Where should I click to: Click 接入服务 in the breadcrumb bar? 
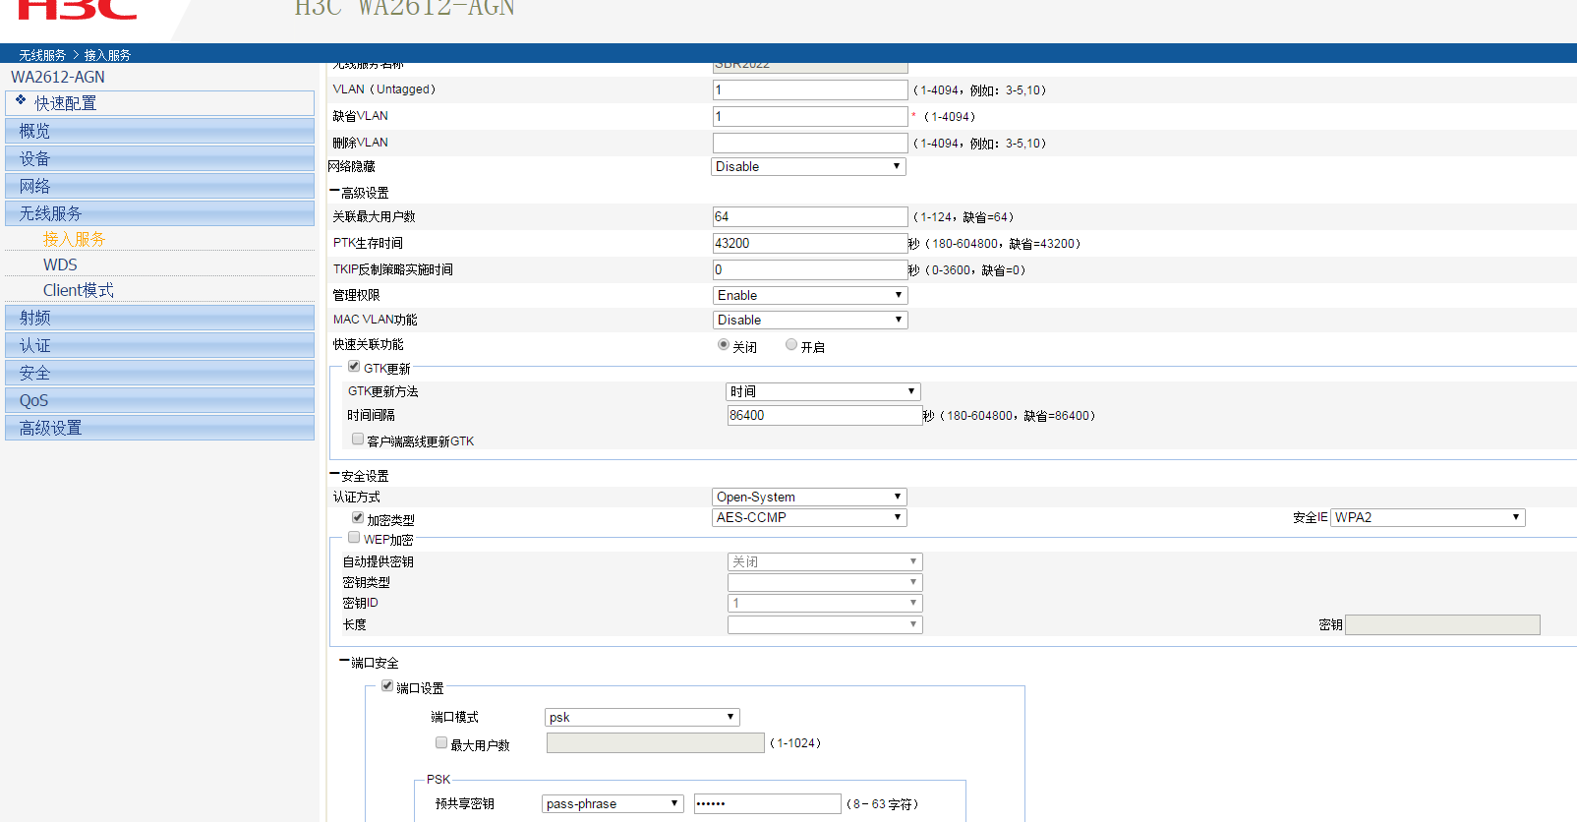tap(107, 55)
